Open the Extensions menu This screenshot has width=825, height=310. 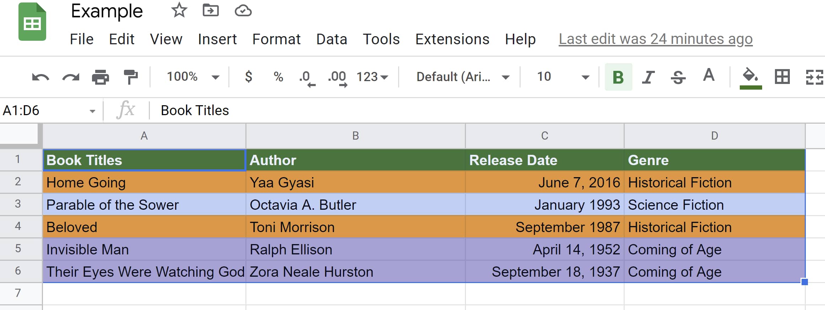(x=452, y=39)
